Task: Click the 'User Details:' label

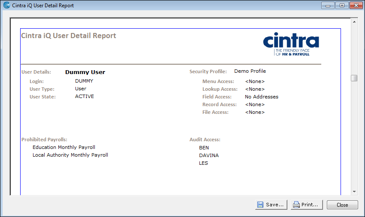Action: (x=36, y=72)
